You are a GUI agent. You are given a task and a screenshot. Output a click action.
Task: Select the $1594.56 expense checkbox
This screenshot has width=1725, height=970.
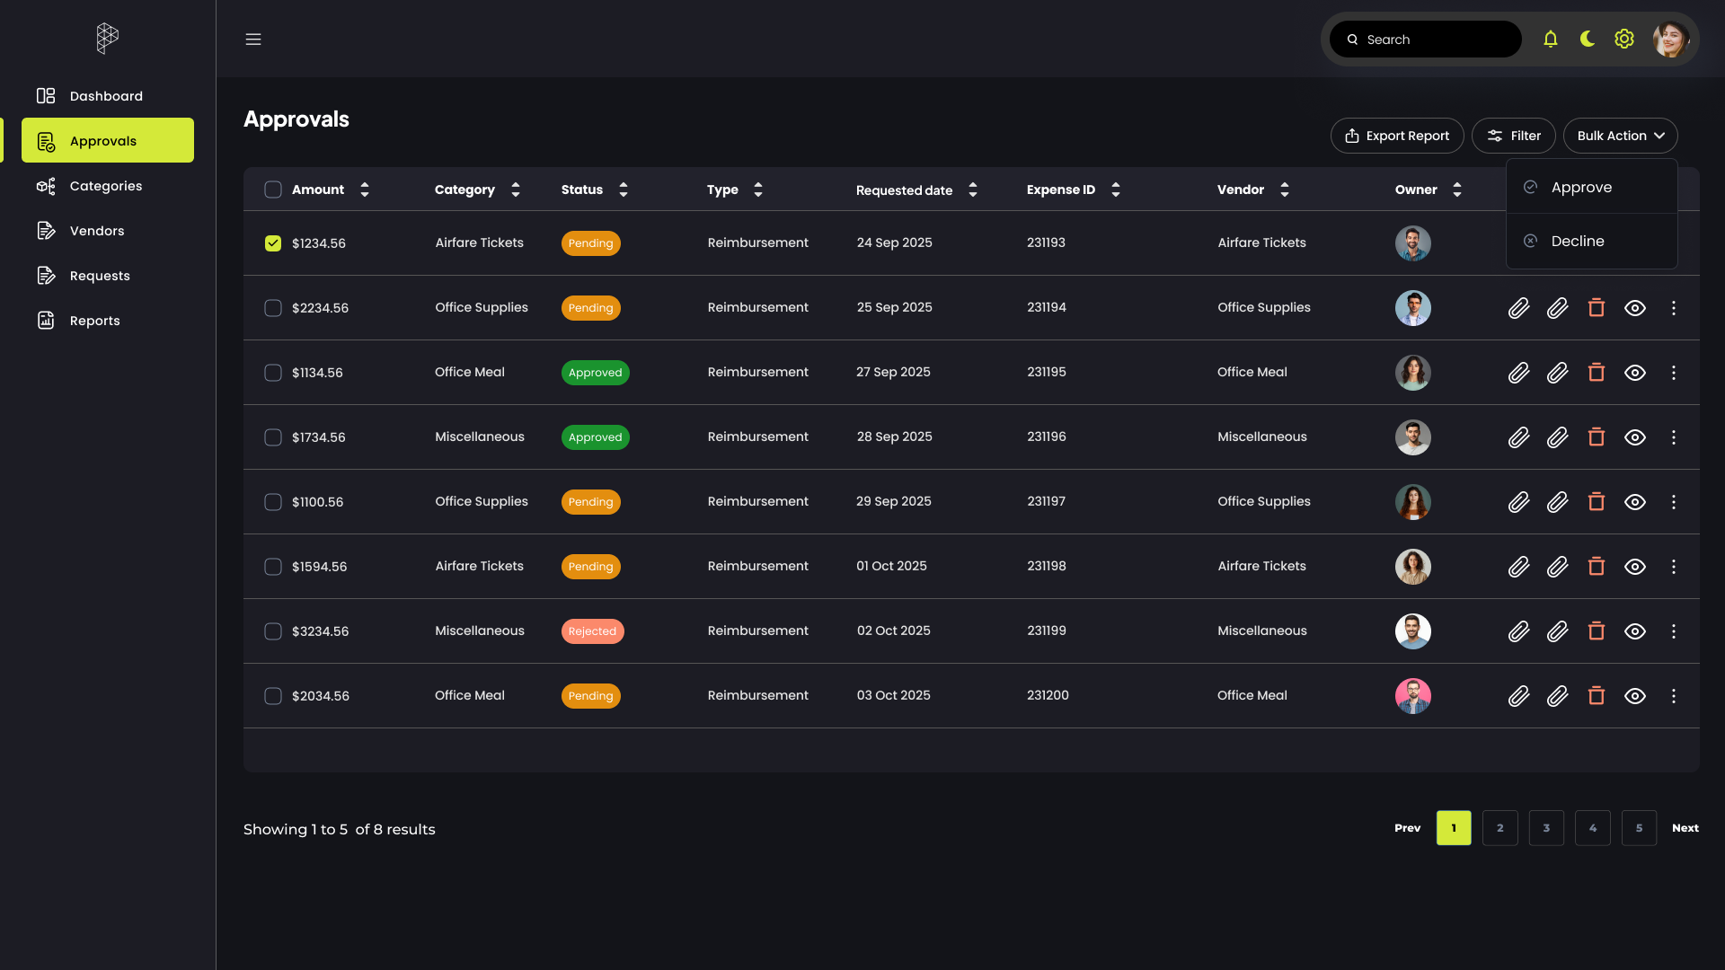273,567
